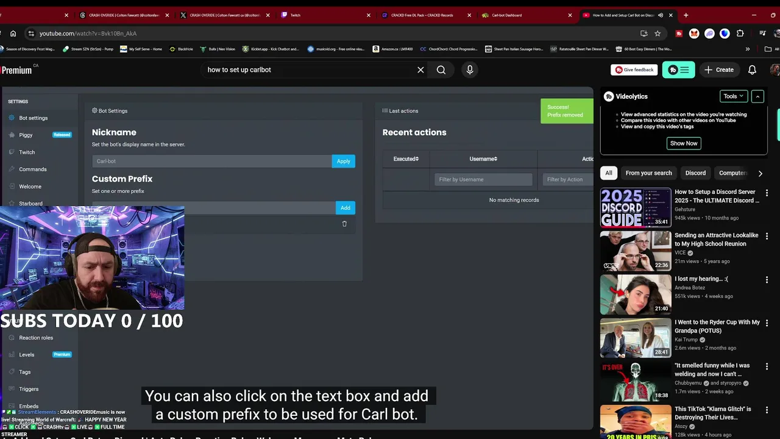The height and width of the screenshot is (439, 780).
Task: Start voice search with the microphone icon
Action: click(470, 70)
